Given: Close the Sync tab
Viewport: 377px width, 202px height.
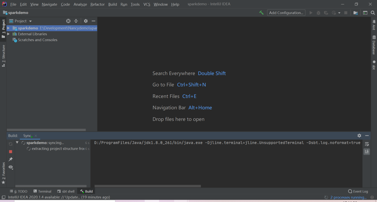Looking at the screenshot, I should pos(36,136).
